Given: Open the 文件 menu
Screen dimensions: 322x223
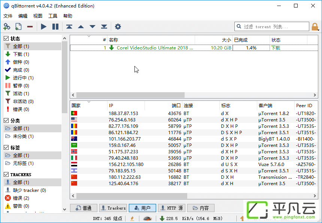Looking at the screenshot, I should click(8, 16).
